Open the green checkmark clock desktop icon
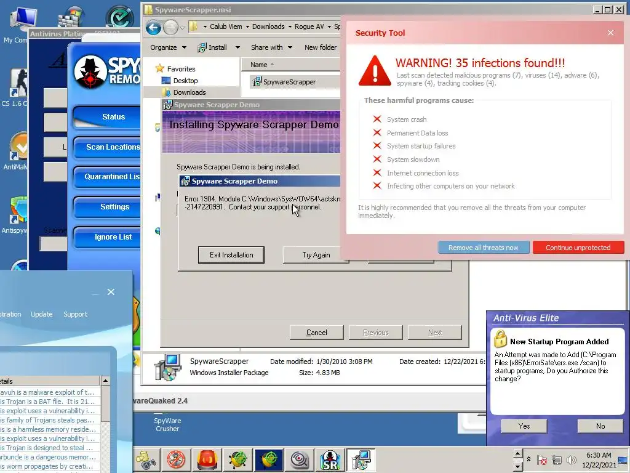 [119, 17]
